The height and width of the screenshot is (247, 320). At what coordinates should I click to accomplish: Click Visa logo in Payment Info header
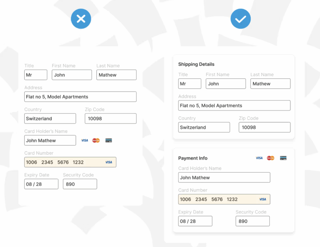pyautogui.click(x=259, y=158)
